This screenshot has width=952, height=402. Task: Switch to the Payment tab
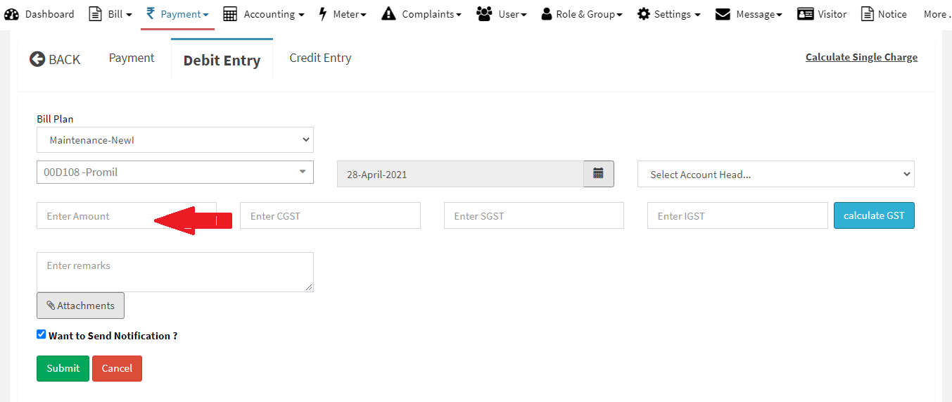(x=132, y=58)
